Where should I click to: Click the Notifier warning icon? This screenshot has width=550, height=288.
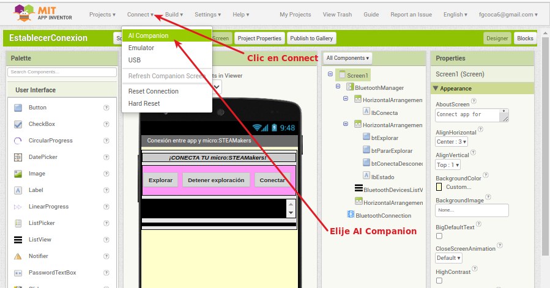[x=18, y=256]
